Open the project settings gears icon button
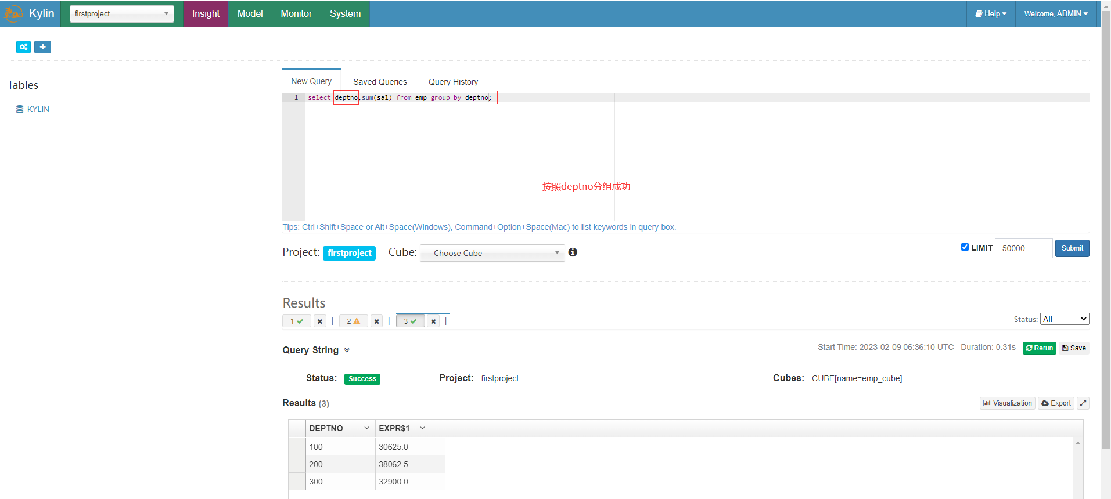 coord(23,47)
